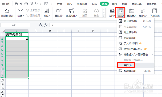Click the Save icon in quick toolbar
Image resolution: width=162 pixels, height=97 pixels.
pyautogui.click(x=16, y=4)
